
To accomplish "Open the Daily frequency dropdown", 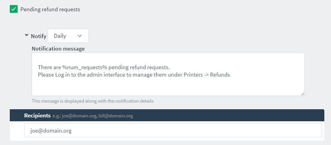I will (68, 36).
